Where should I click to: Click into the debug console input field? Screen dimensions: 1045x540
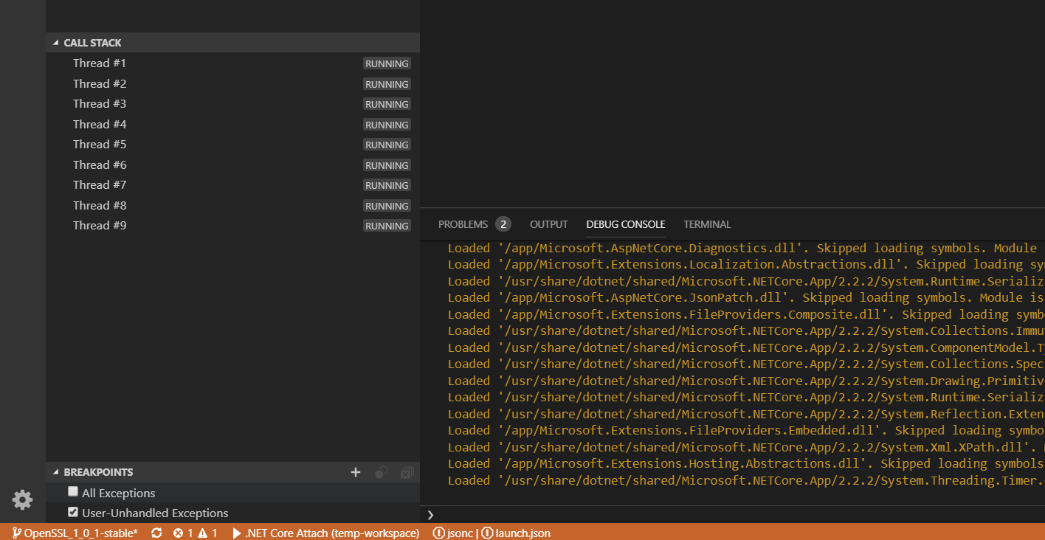[x=741, y=515]
